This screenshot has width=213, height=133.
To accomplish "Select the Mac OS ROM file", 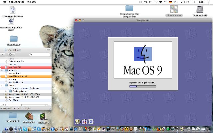I will pos(15,67).
